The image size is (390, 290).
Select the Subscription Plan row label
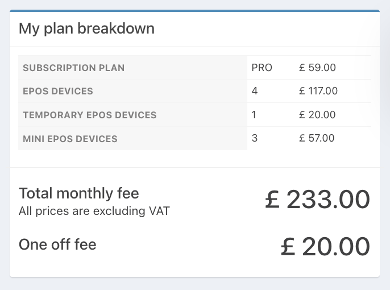point(73,68)
